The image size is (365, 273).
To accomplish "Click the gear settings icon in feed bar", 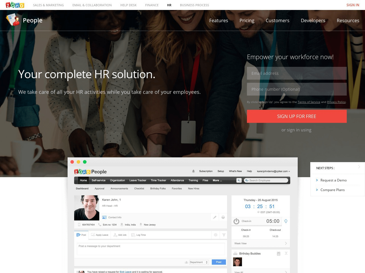I will pos(216,235).
